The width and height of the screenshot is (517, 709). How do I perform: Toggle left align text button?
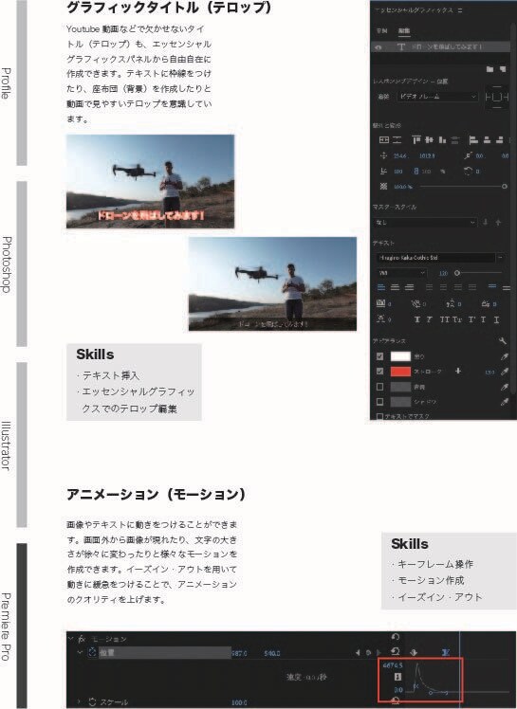coord(381,287)
